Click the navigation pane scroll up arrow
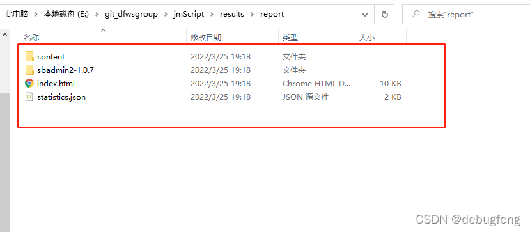The image size is (530, 232). click(5, 34)
